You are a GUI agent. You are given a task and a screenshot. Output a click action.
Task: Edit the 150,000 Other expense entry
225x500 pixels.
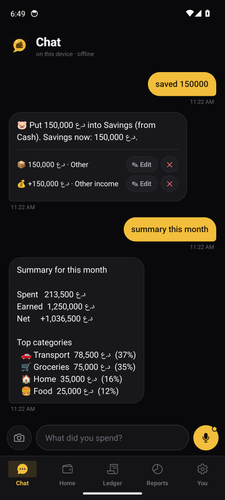[x=142, y=165]
